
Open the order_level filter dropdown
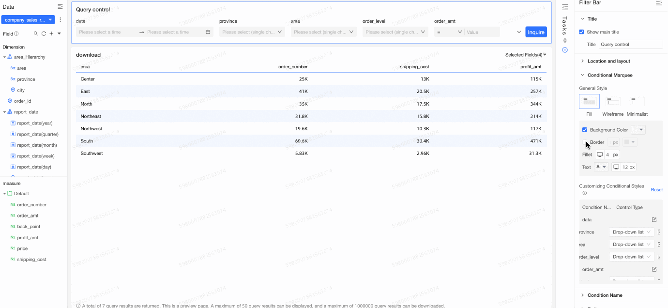pyautogui.click(x=395, y=32)
